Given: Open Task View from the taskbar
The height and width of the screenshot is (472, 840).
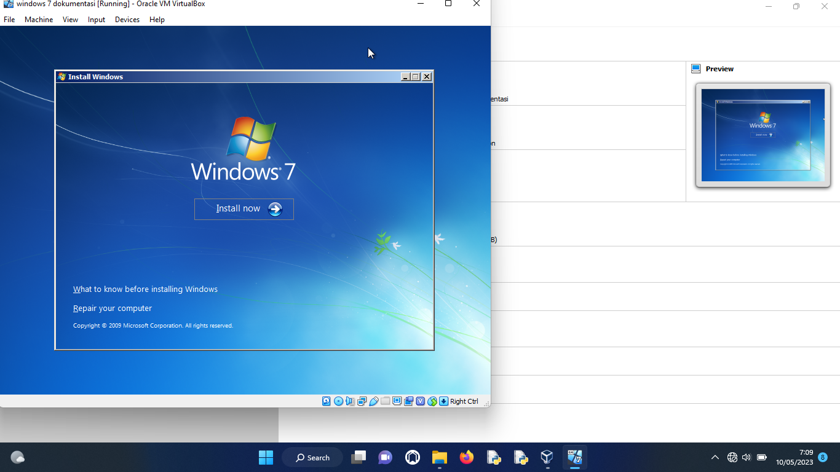Looking at the screenshot, I should coord(359,457).
